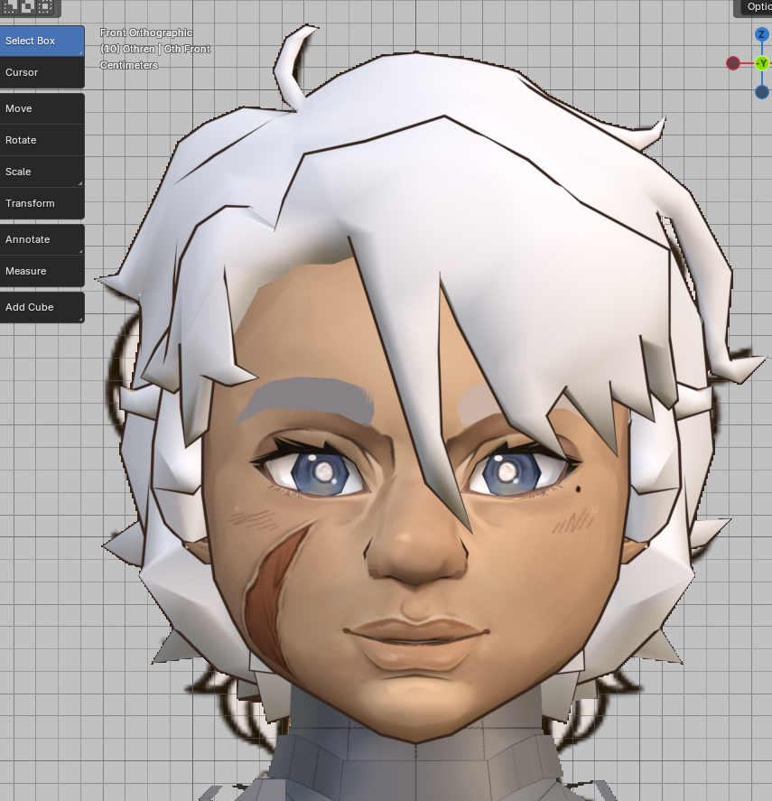Activate the Annotate tool

42,239
